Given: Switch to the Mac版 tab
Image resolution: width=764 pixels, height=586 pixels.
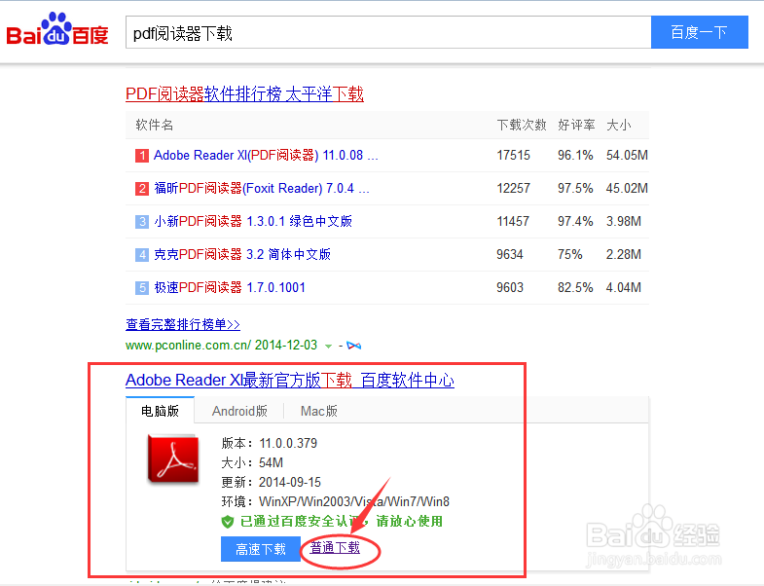Looking at the screenshot, I should click(x=319, y=411).
